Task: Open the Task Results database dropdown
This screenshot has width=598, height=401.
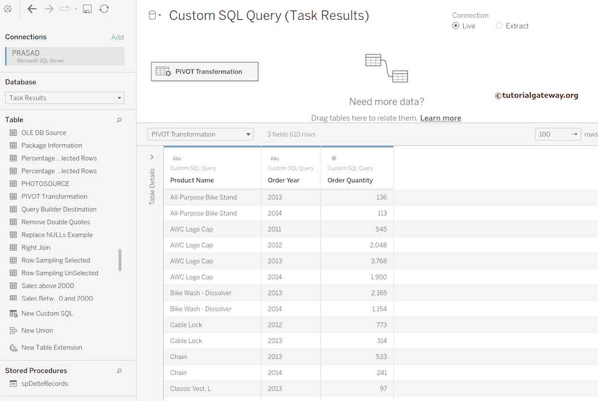Action: coord(120,98)
